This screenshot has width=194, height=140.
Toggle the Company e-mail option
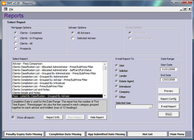point(116,92)
